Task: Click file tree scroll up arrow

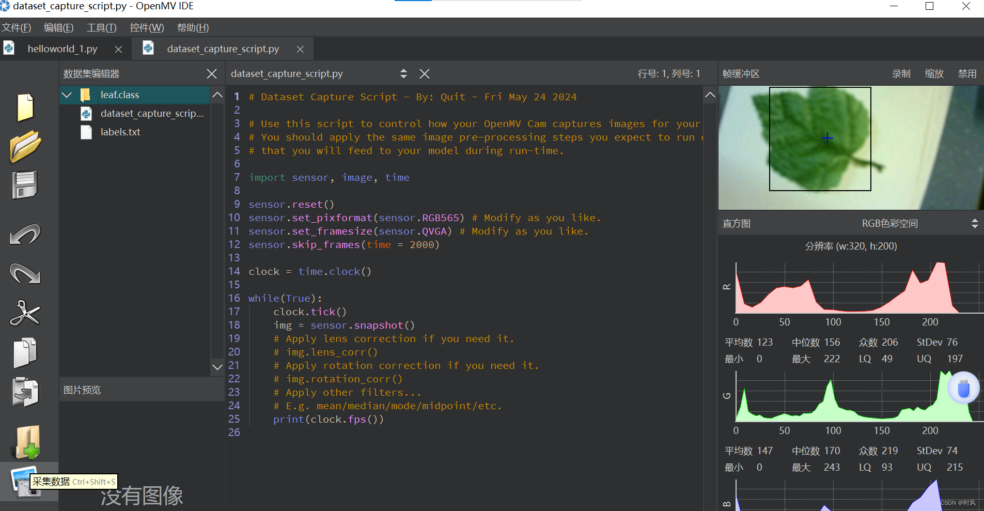Action: [217, 95]
